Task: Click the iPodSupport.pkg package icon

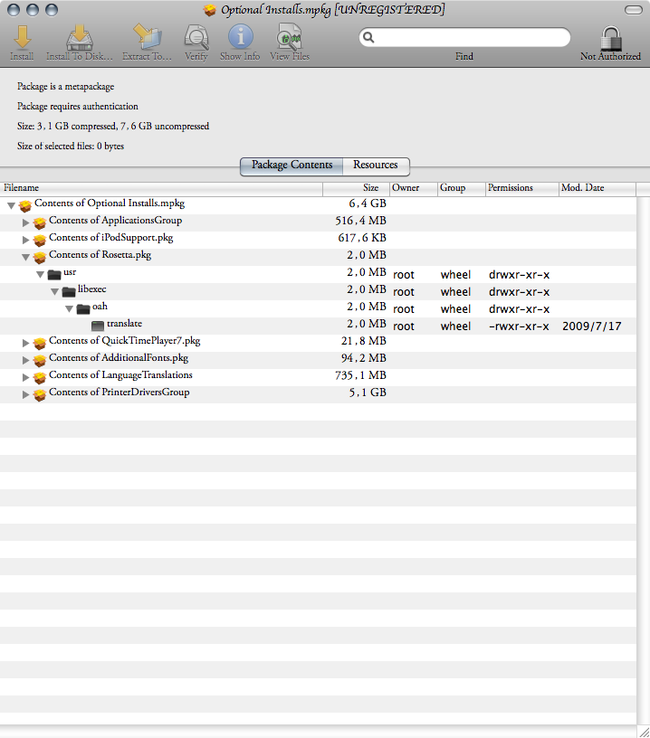Action: click(x=40, y=240)
